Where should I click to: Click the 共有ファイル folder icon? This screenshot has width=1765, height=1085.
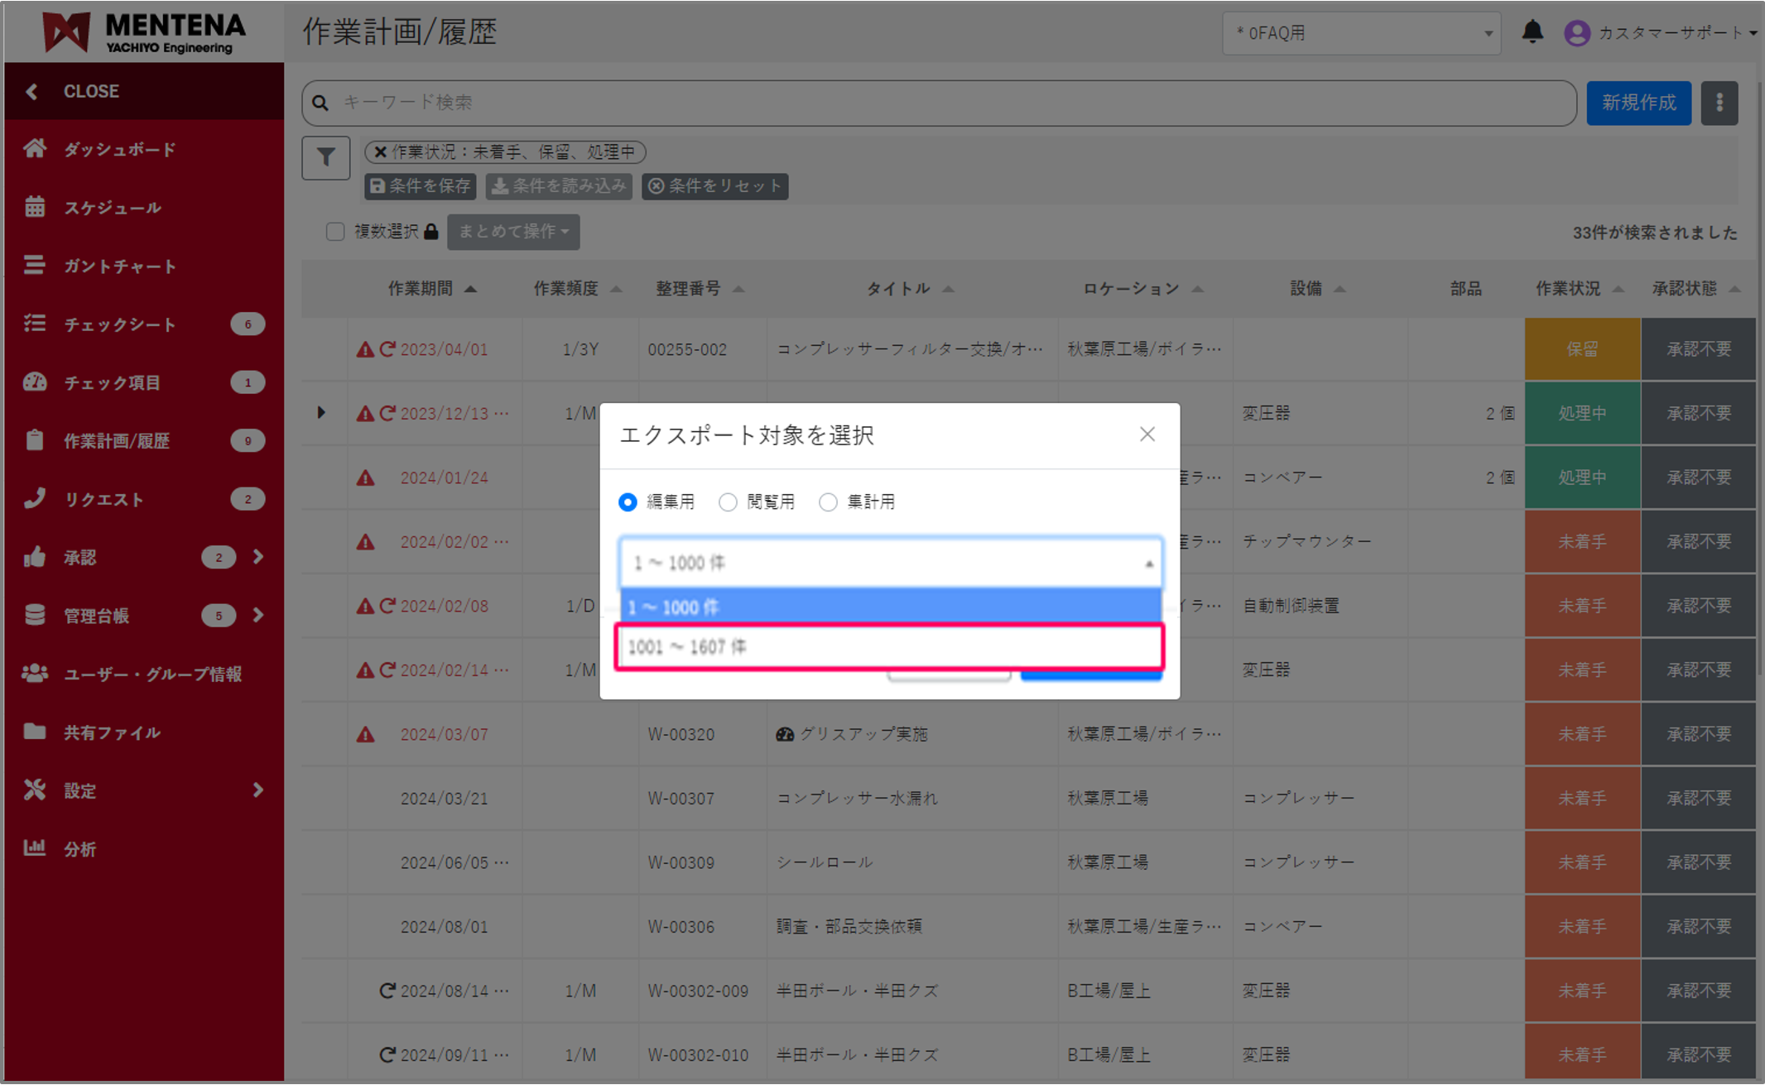pyautogui.click(x=35, y=732)
